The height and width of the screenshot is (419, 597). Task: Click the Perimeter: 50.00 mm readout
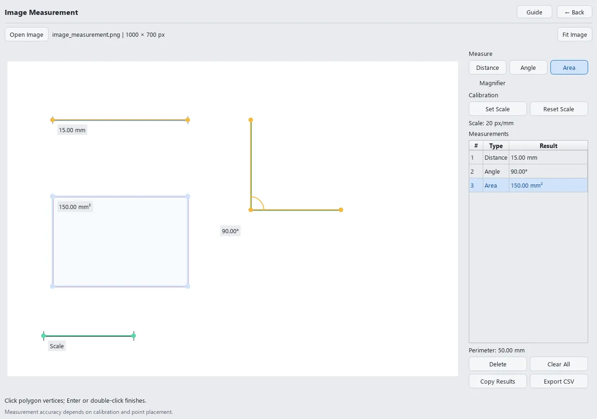point(497,350)
